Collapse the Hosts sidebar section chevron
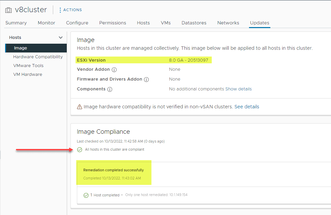Screen dimensions: 331x215 tap(61, 38)
